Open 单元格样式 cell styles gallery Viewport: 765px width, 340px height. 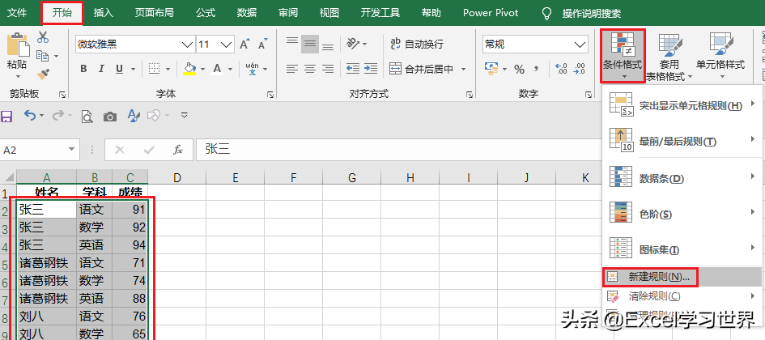tap(720, 56)
